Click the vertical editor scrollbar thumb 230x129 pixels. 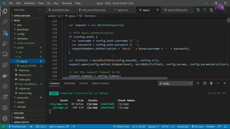tap(229, 20)
